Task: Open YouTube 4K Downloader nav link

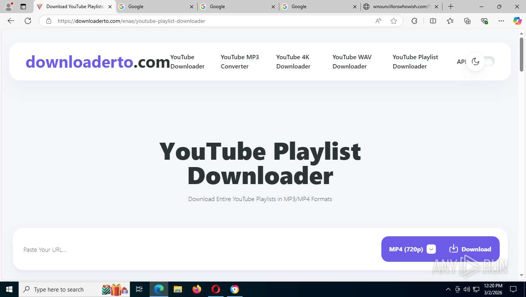Action: tap(293, 61)
